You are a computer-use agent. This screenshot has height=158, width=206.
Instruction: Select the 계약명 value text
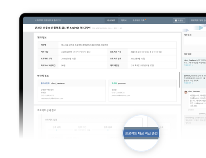[85, 45]
